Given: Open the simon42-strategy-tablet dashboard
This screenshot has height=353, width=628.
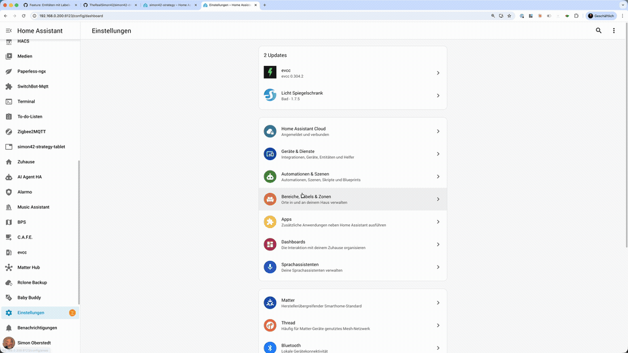Looking at the screenshot, I should pyautogui.click(x=40, y=147).
